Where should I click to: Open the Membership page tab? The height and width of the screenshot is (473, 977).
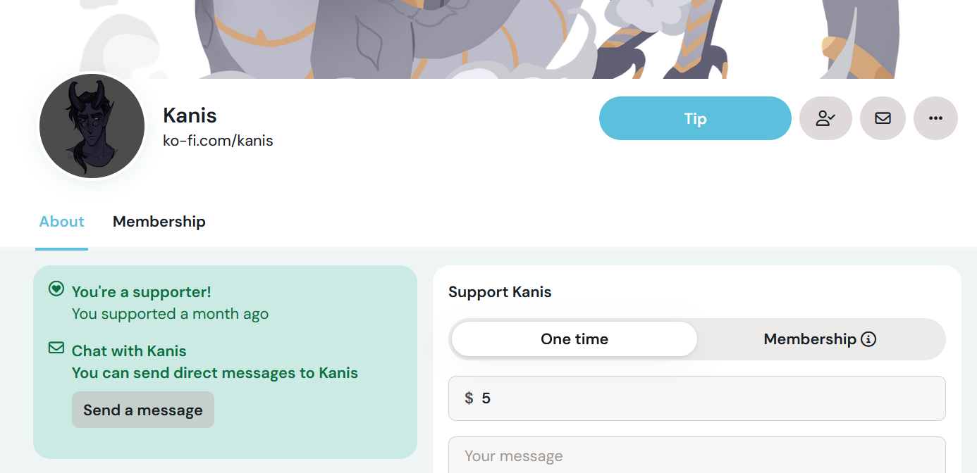click(x=159, y=222)
